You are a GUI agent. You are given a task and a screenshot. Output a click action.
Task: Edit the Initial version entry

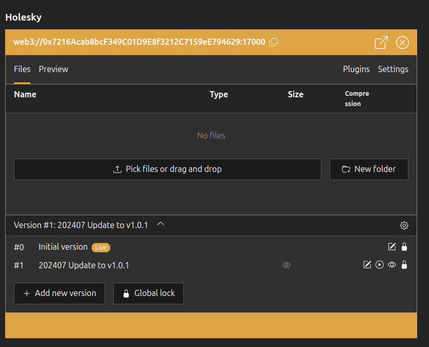(392, 247)
